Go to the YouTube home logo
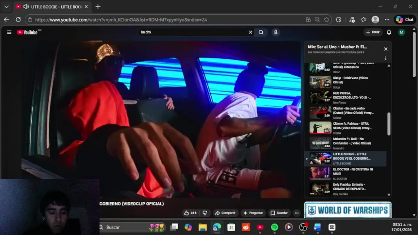The image size is (418, 235). pos(27,32)
